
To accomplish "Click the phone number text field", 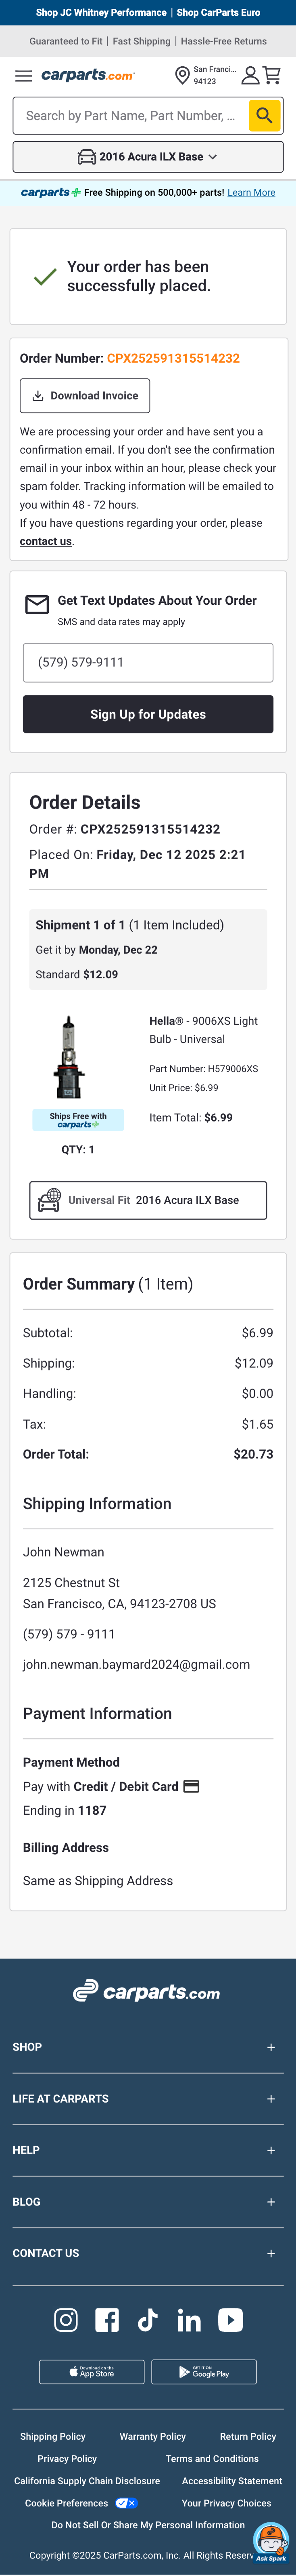I will click(148, 662).
